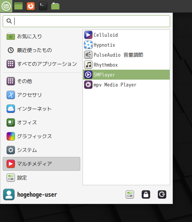Click the green document icon for オフィス
192x222 pixels.
[11, 122]
